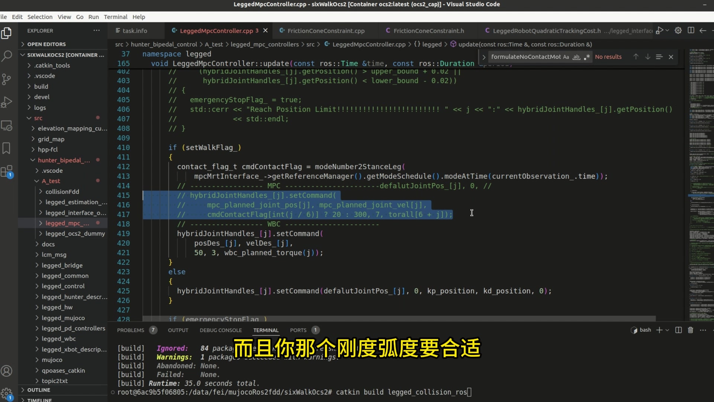Viewport: 714px width, 402px height.
Task: Open the Search view in the activity bar
Action: [x=7, y=56]
